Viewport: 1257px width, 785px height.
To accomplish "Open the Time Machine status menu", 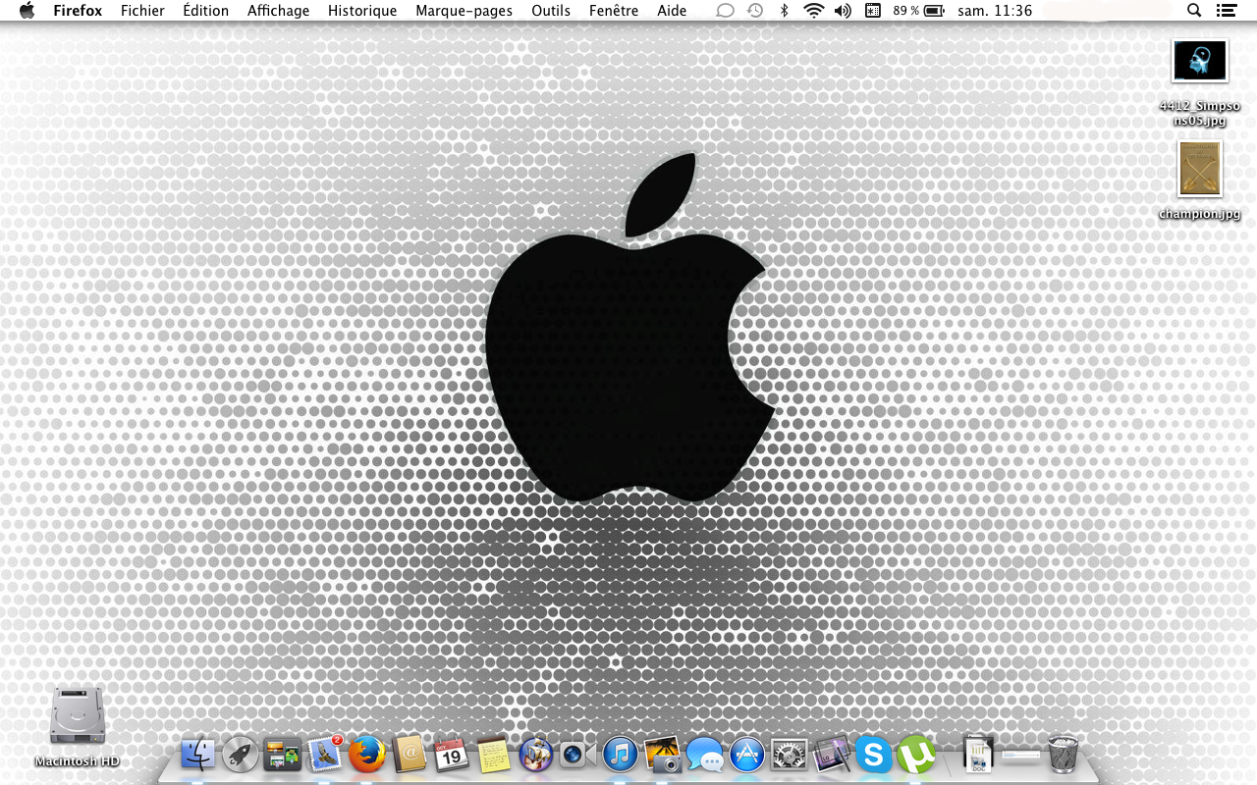I will 754,11.
